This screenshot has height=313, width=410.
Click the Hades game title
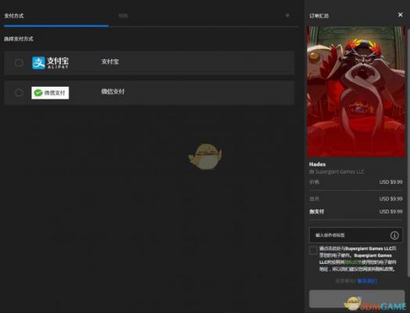317,164
